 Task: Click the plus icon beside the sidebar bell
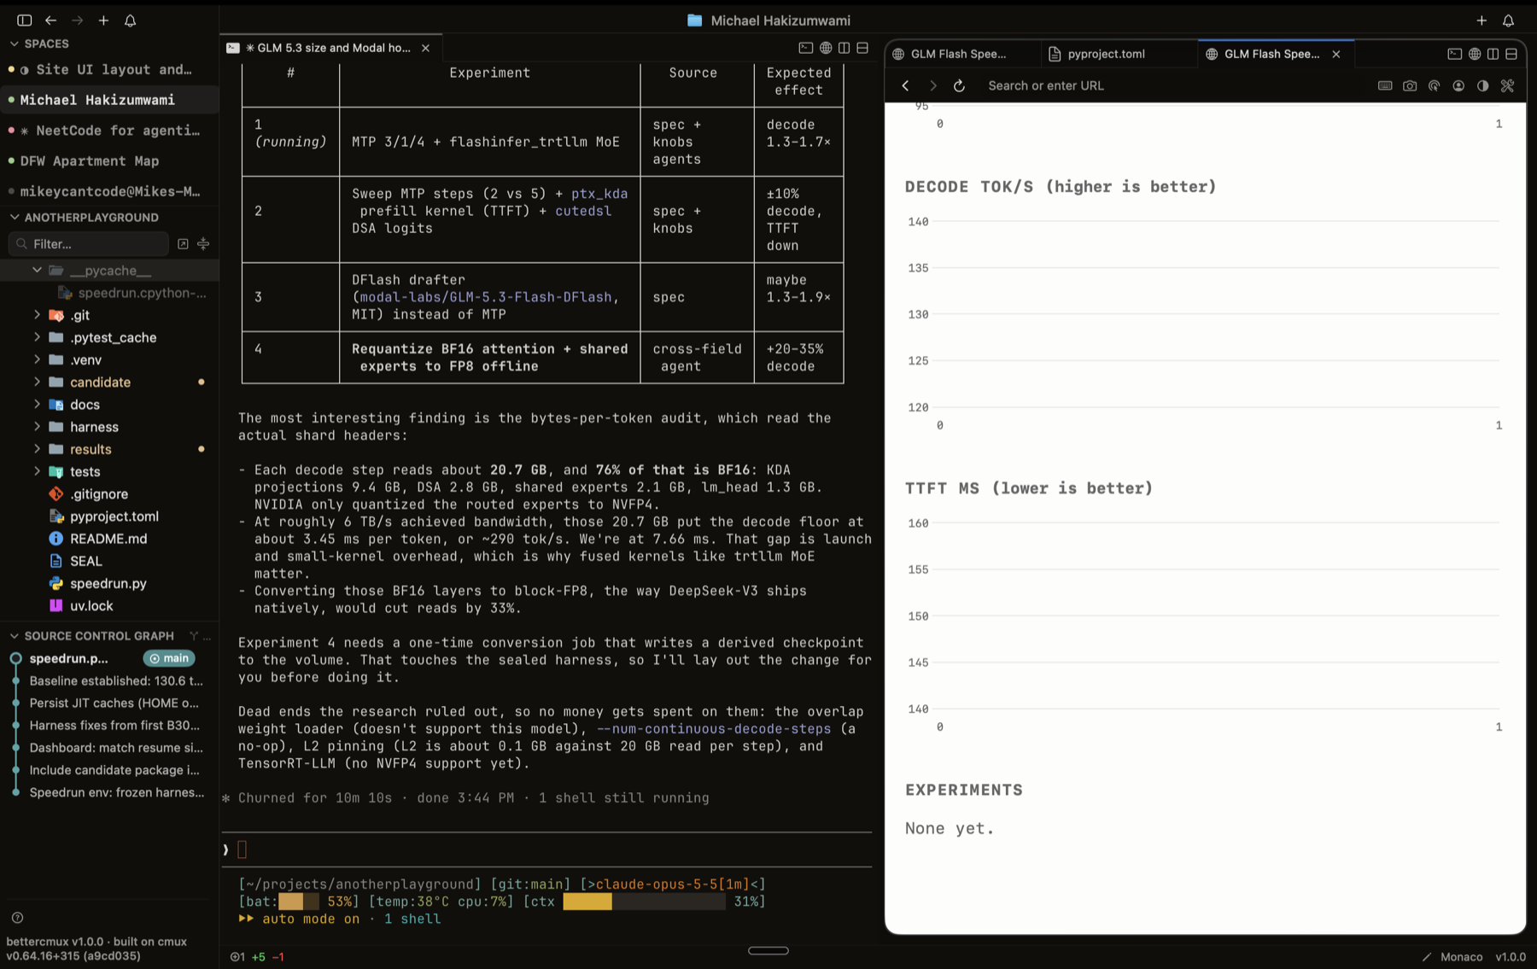pyautogui.click(x=103, y=20)
